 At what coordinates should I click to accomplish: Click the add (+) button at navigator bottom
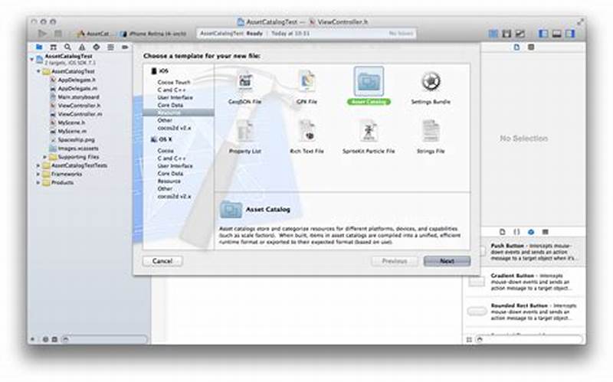click(33, 339)
